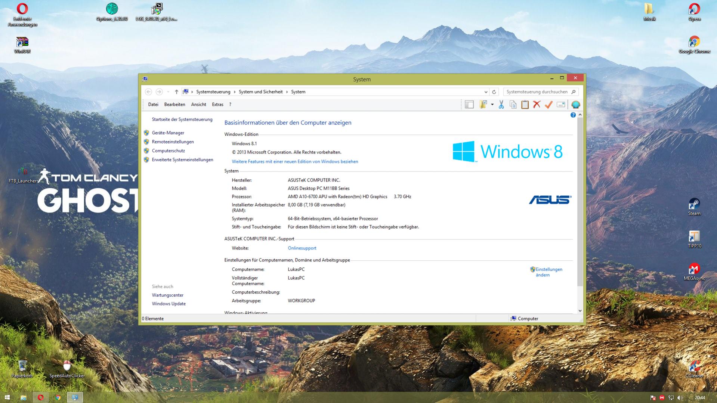This screenshot has width=717, height=403.
Task: Open the Datei menu
Action: click(x=153, y=105)
